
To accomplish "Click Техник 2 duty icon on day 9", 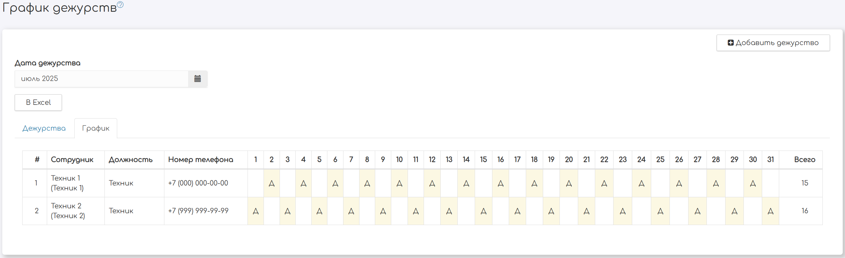I will point(383,211).
